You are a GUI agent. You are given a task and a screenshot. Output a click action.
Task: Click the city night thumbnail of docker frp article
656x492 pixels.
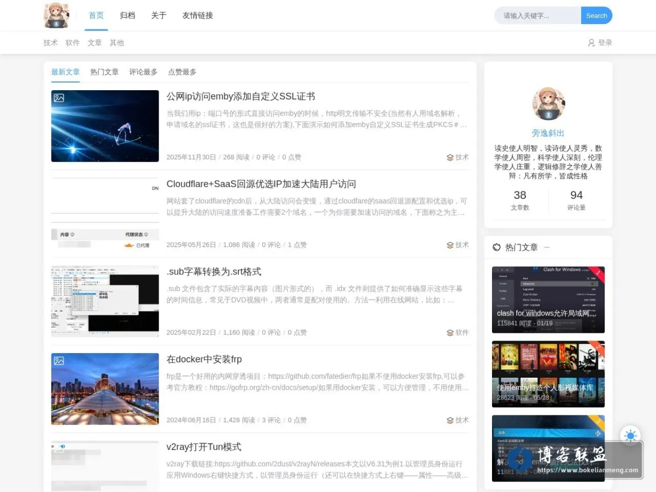[105, 389]
